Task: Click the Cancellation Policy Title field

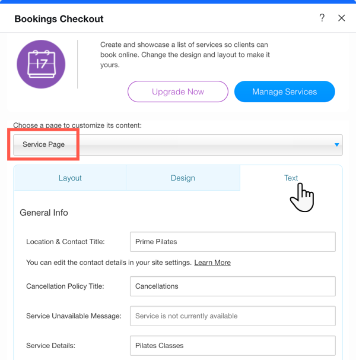Action: (233, 286)
